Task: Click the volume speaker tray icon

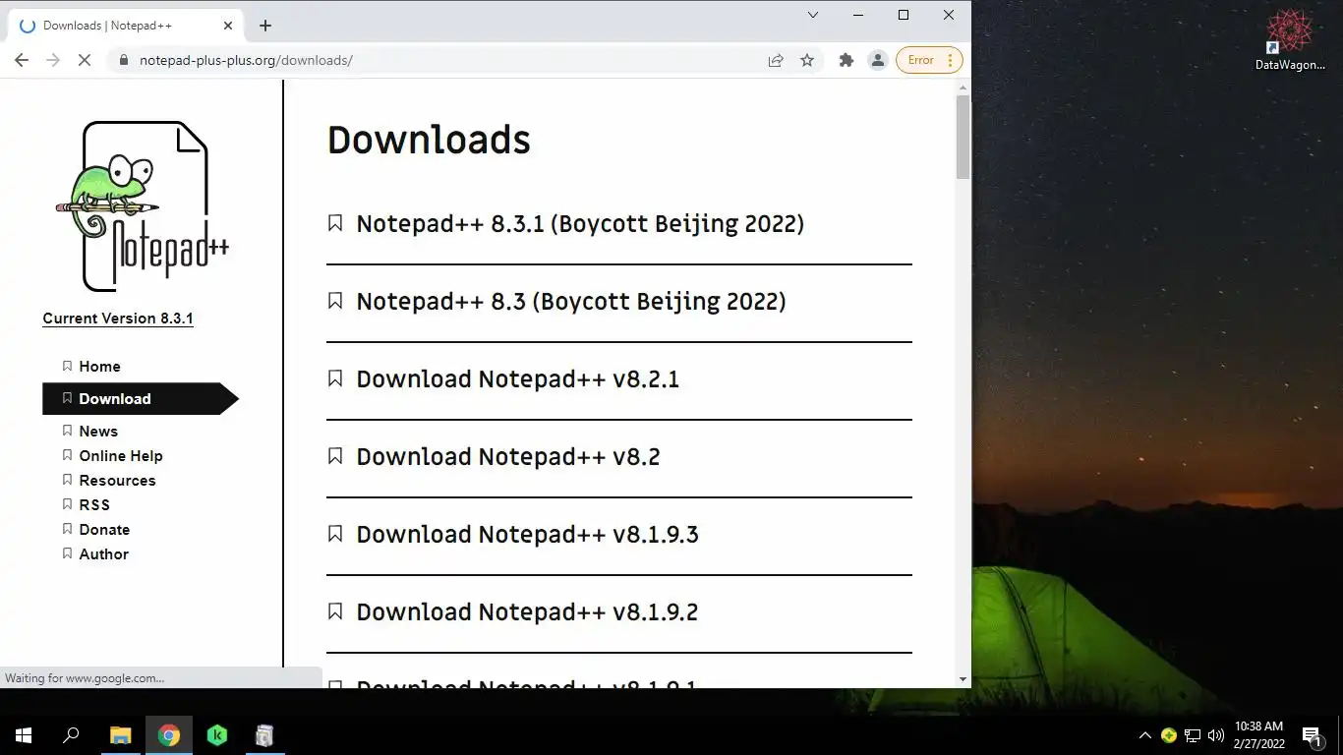Action: tap(1216, 735)
